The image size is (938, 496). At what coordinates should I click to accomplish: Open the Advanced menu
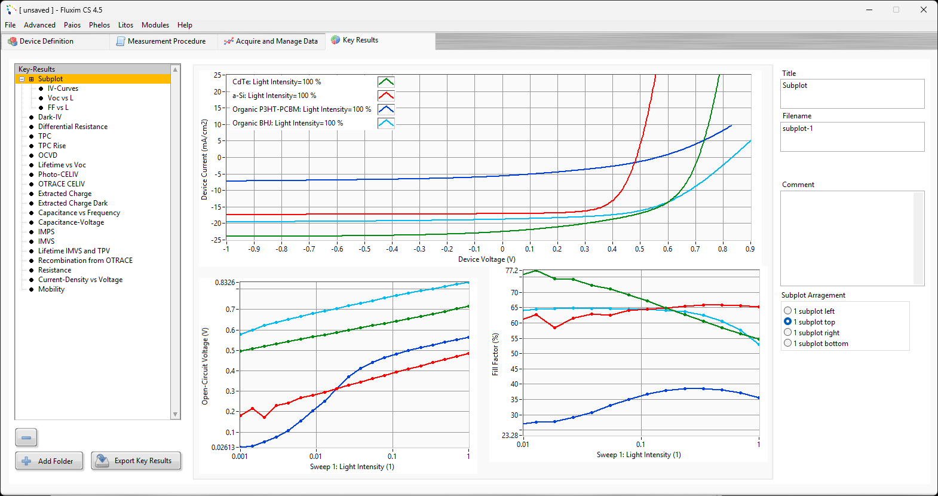39,25
